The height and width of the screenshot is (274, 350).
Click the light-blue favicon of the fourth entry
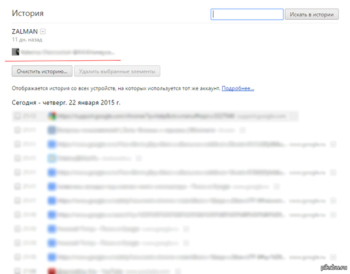(52, 158)
